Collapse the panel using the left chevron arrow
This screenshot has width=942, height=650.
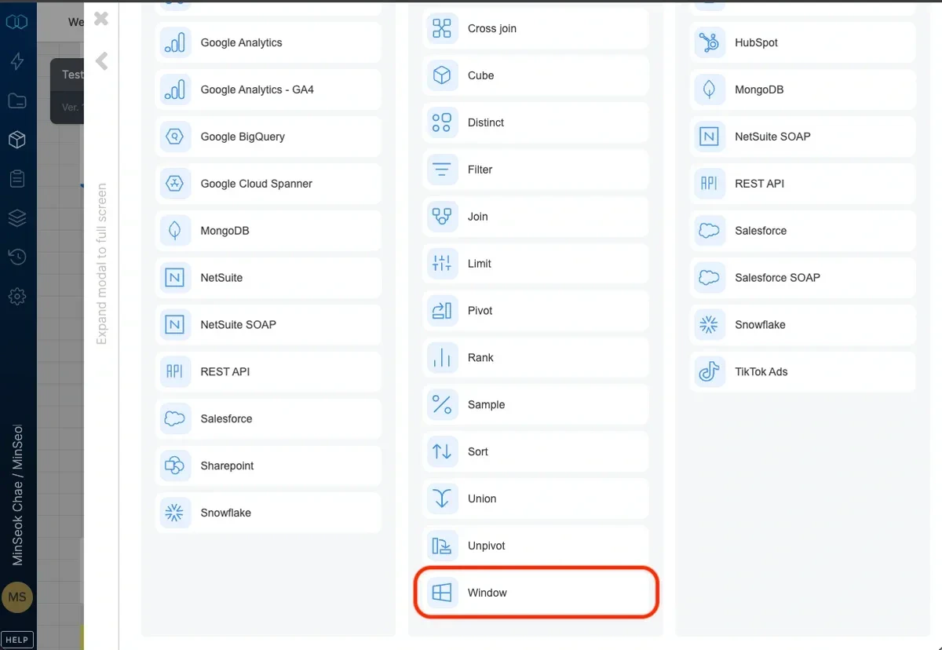[100, 61]
